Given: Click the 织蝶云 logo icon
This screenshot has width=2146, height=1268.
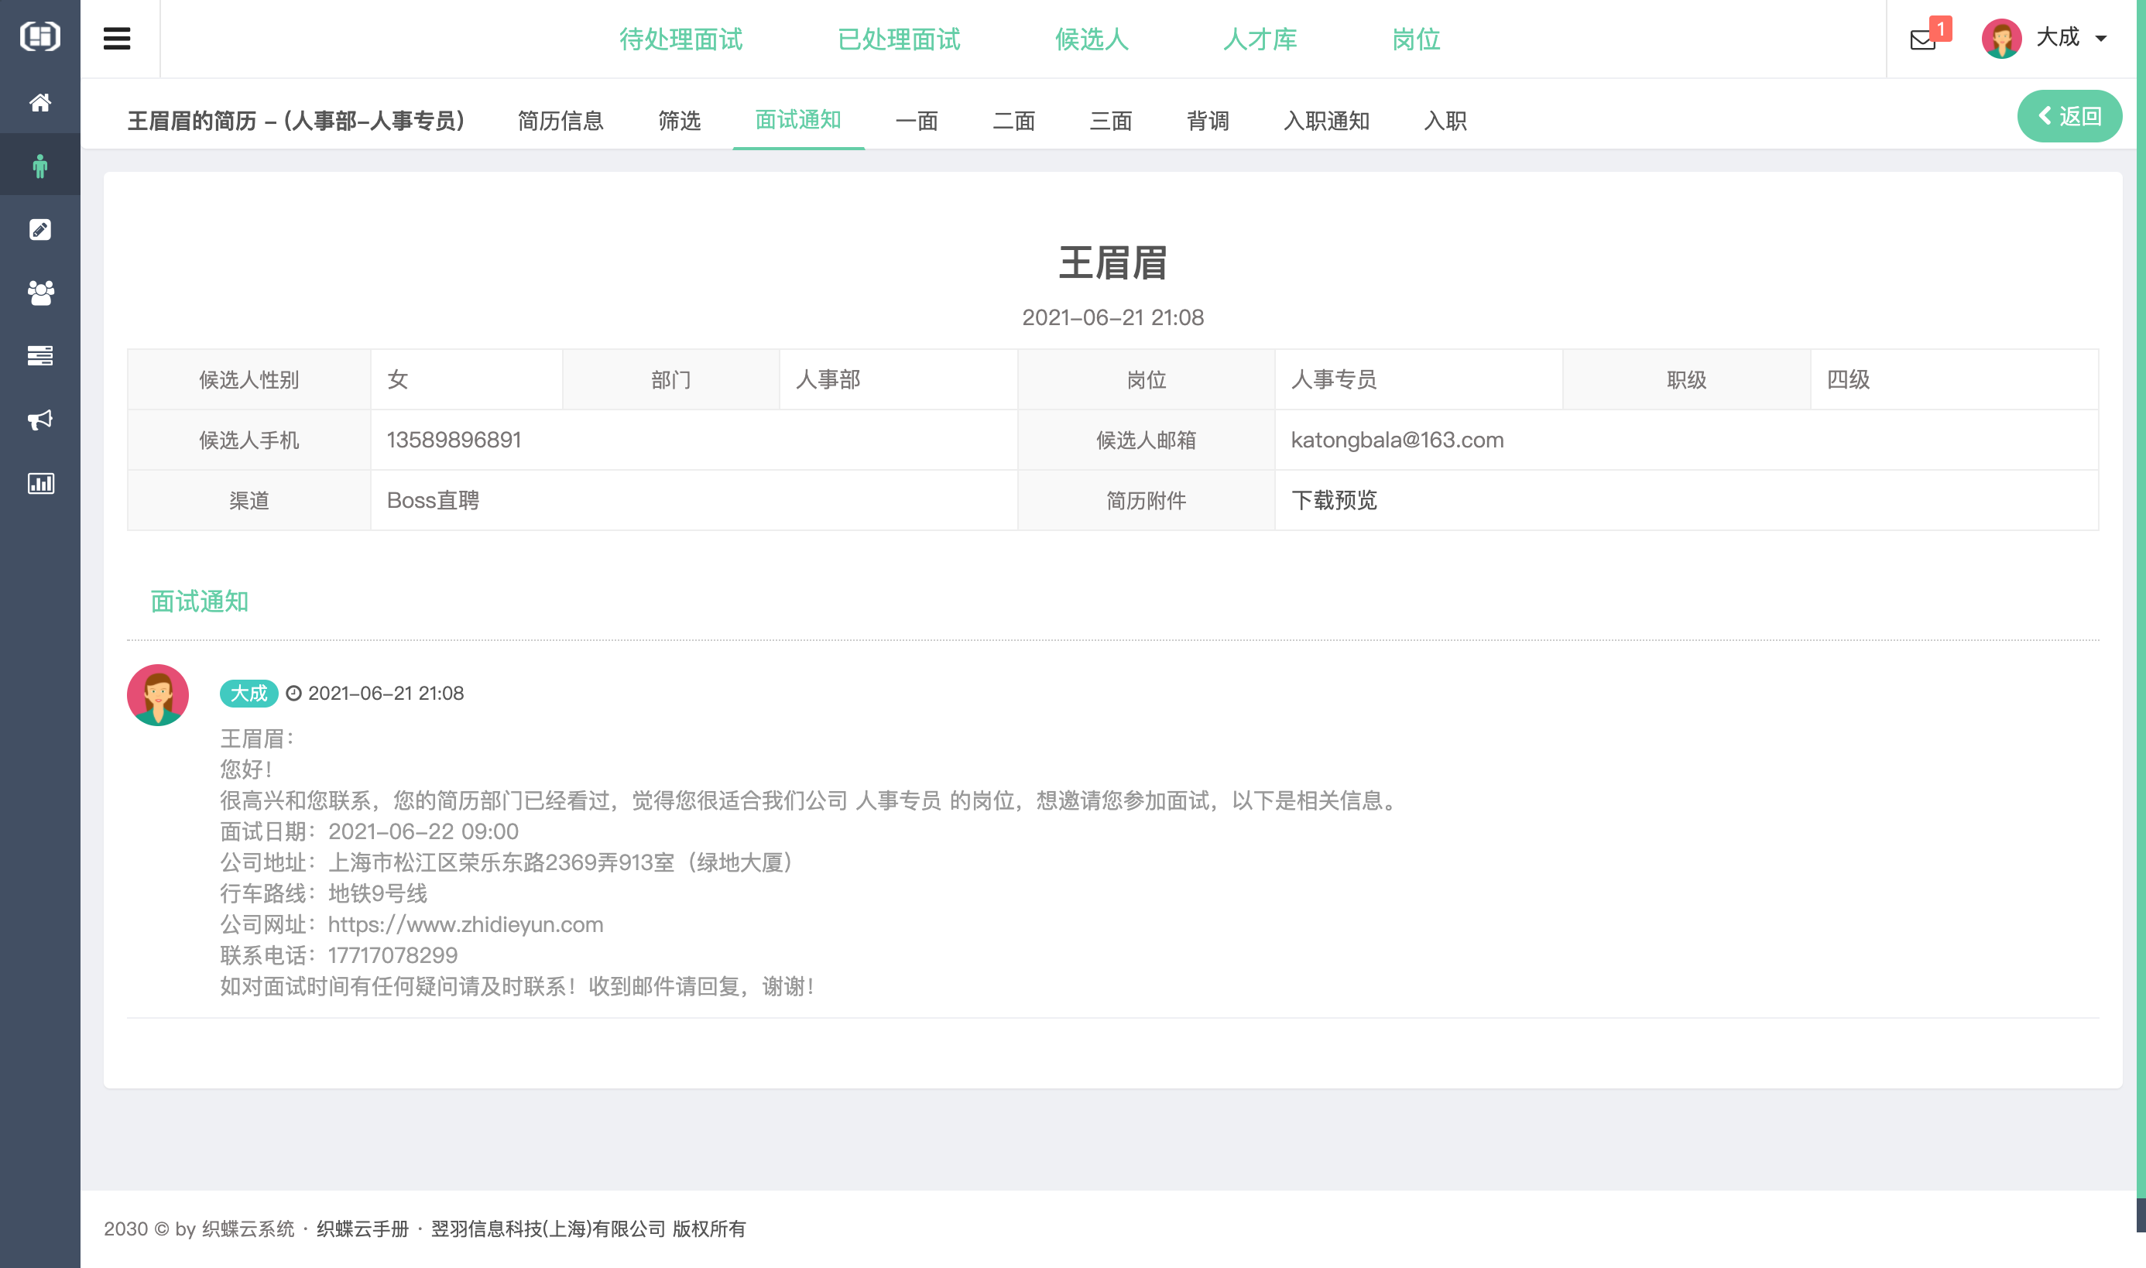Looking at the screenshot, I should pyautogui.click(x=40, y=36).
